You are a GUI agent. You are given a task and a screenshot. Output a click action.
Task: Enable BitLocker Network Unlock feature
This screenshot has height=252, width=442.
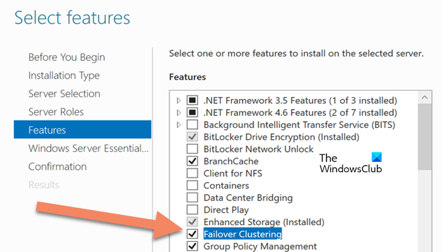[x=193, y=149]
